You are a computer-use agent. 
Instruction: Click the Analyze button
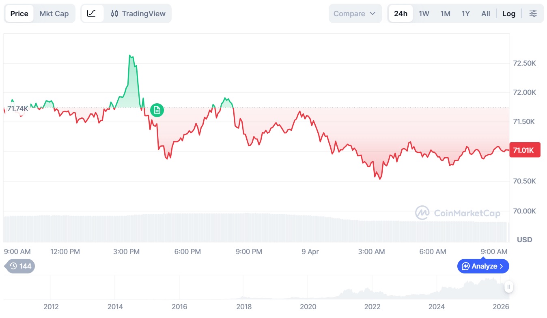click(483, 266)
